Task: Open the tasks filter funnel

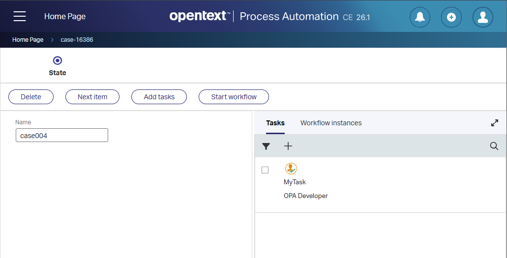Action: 266,146
